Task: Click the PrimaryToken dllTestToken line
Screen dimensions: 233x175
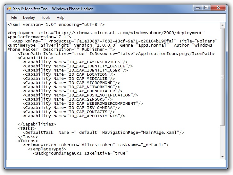Action: coord(96,145)
